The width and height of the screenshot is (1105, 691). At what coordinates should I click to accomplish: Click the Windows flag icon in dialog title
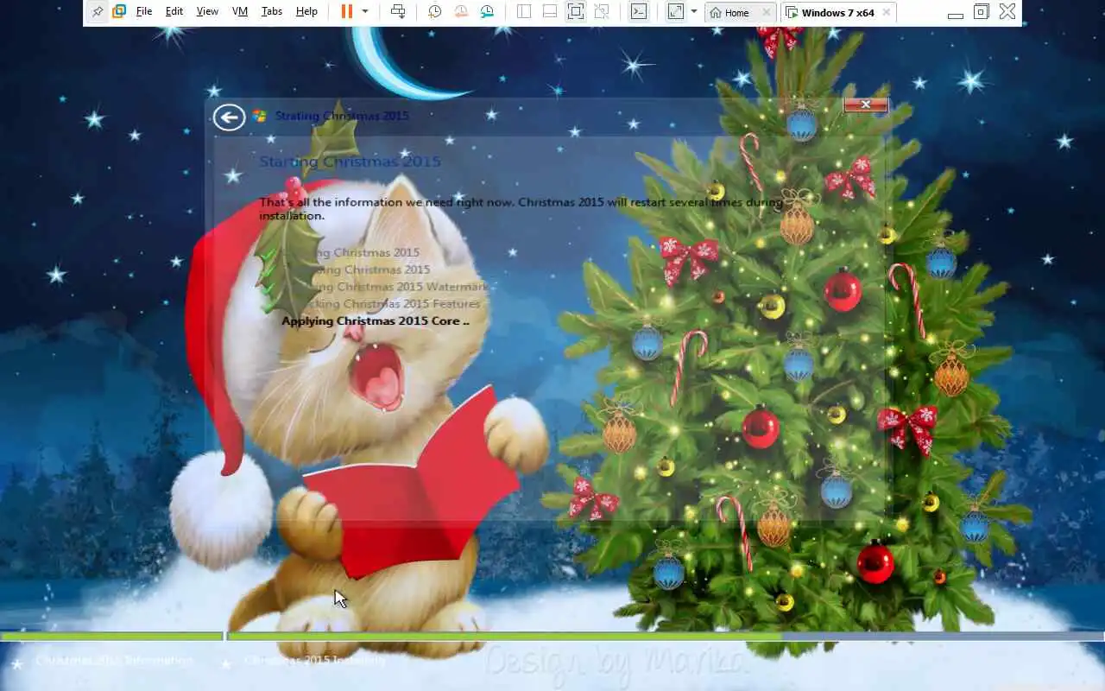click(260, 116)
